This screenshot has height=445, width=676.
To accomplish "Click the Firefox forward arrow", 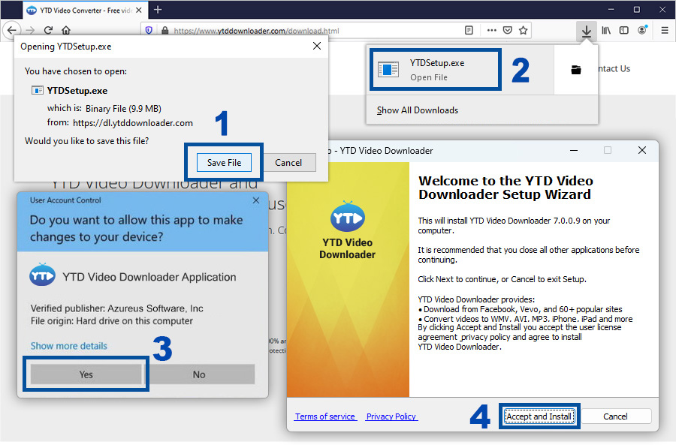I will click(30, 30).
